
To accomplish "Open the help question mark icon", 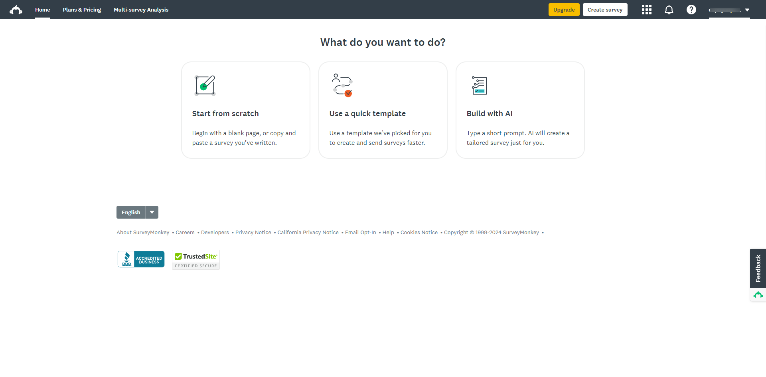I will click(691, 10).
